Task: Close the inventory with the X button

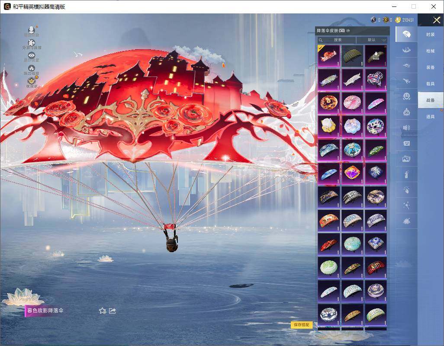Action: pos(436,20)
